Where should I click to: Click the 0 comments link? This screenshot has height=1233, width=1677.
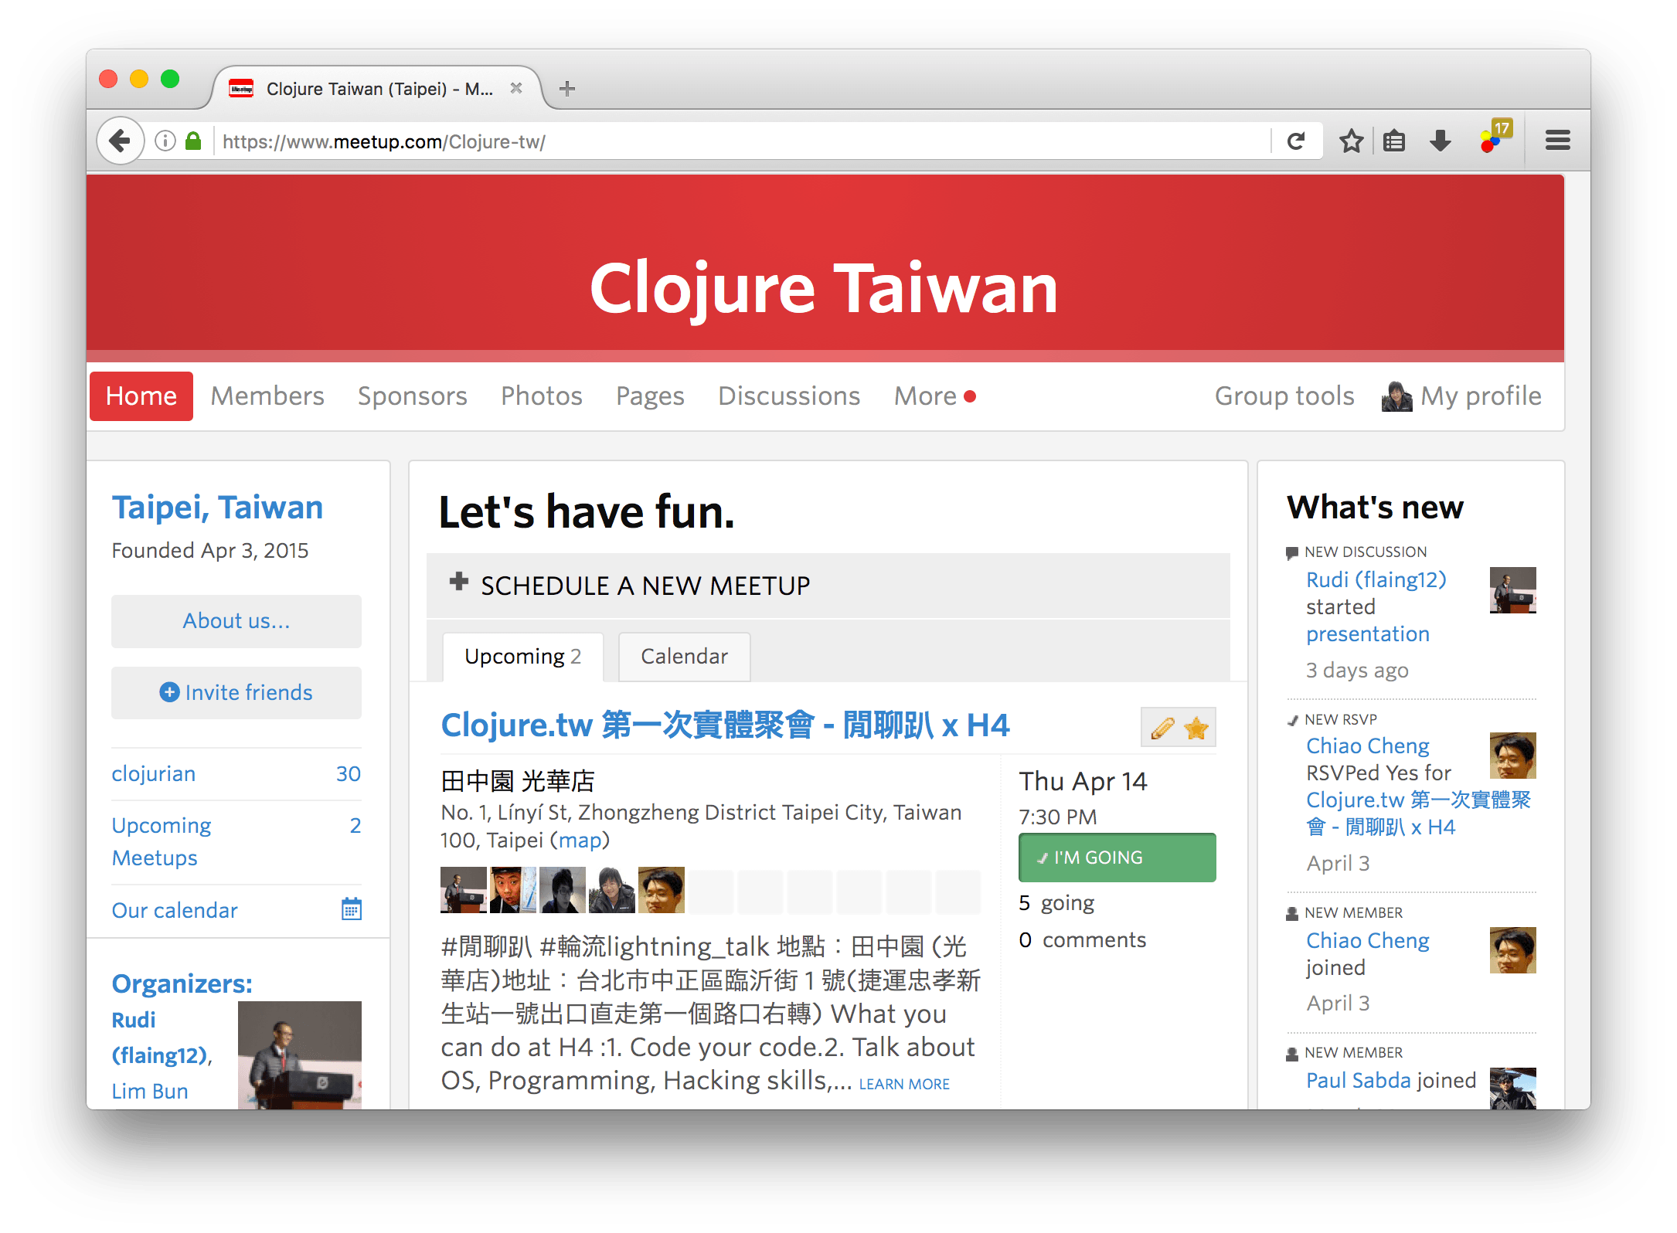tap(1082, 939)
